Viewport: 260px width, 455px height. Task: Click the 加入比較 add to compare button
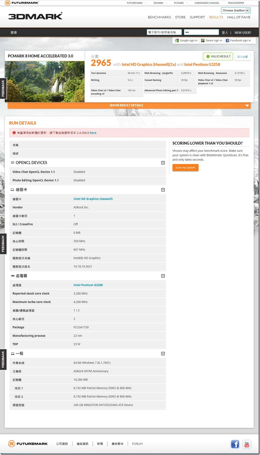pos(243,57)
